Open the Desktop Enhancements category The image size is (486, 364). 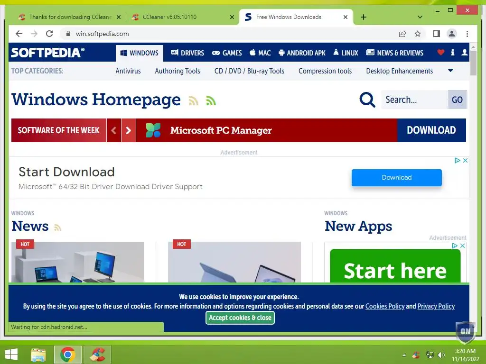[x=400, y=71]
